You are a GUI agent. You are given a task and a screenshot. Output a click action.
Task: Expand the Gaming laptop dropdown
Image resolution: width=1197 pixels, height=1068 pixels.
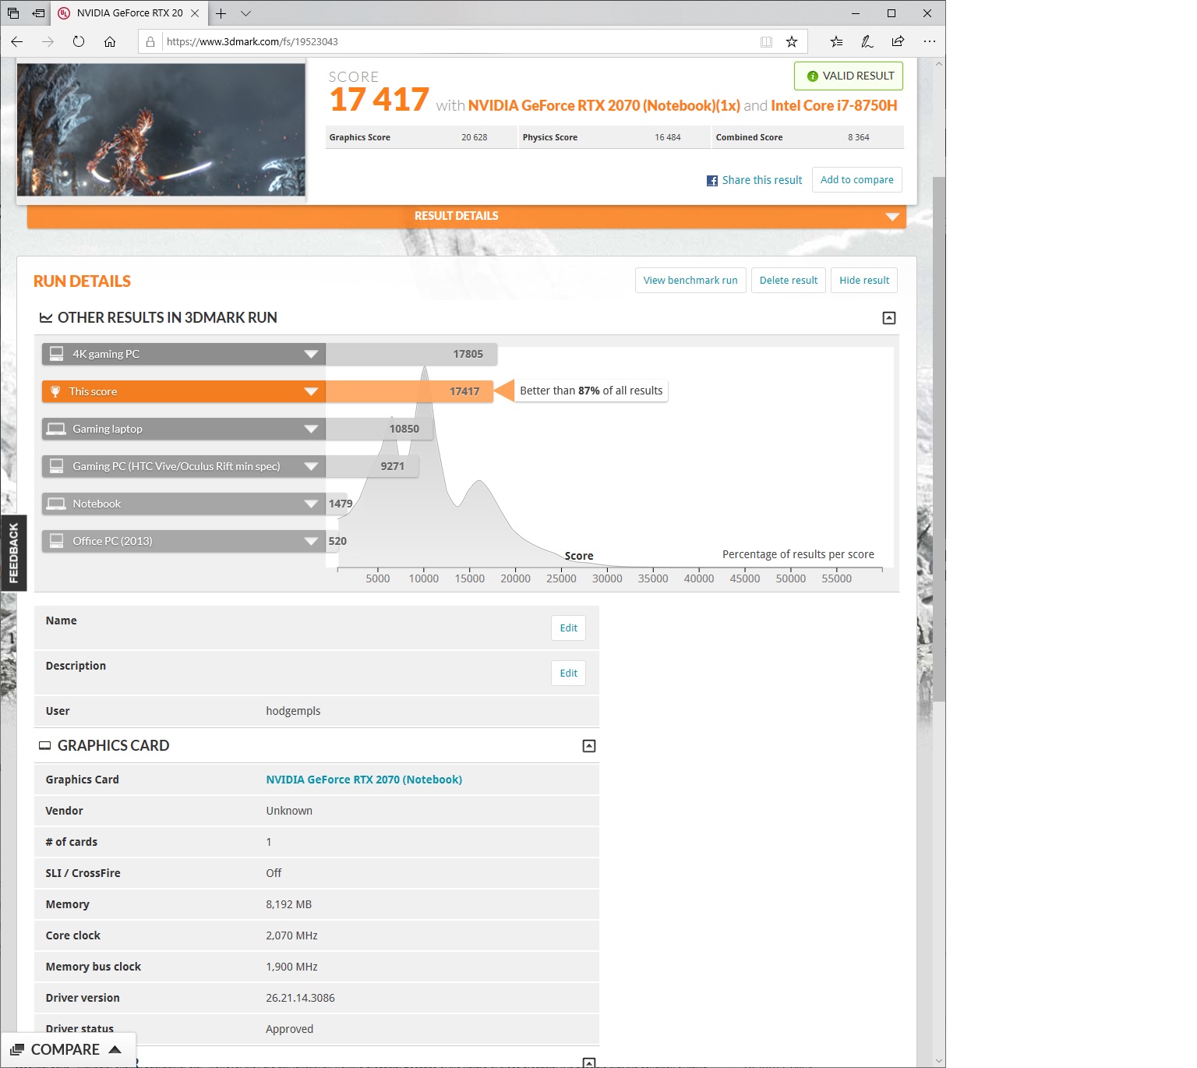click(x=311, y=429)
